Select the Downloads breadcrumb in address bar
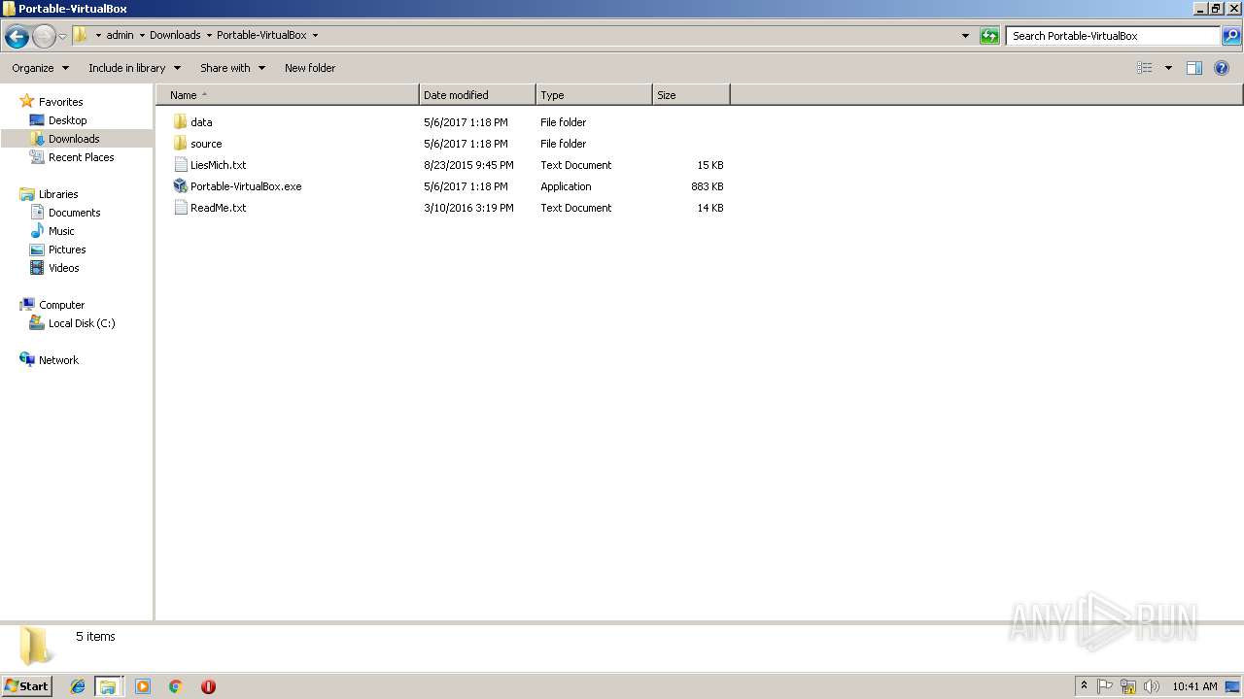 [x=175, y=35]
